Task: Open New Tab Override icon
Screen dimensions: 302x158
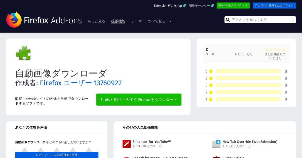Action: pyautogui.click(x=216, y=144)
